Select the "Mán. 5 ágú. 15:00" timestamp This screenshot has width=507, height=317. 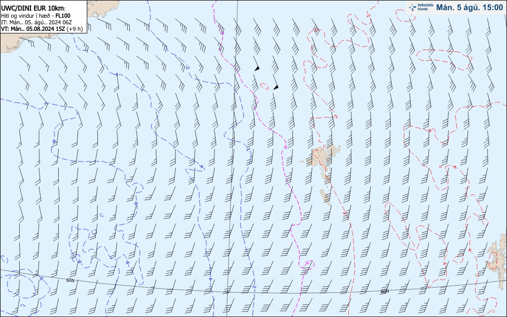point(469,8)
